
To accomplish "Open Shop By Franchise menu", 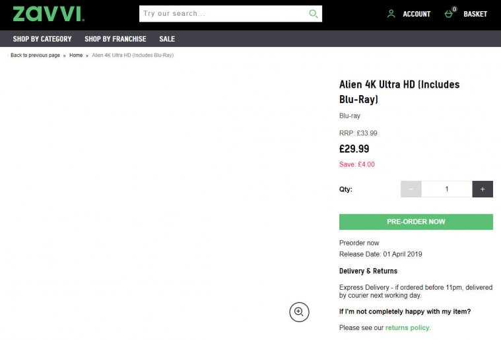I will [116, 39].
